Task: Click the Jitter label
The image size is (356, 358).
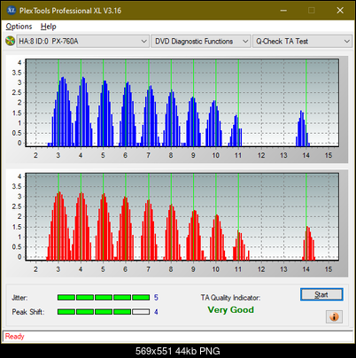Action: click(x=19, y=298)
